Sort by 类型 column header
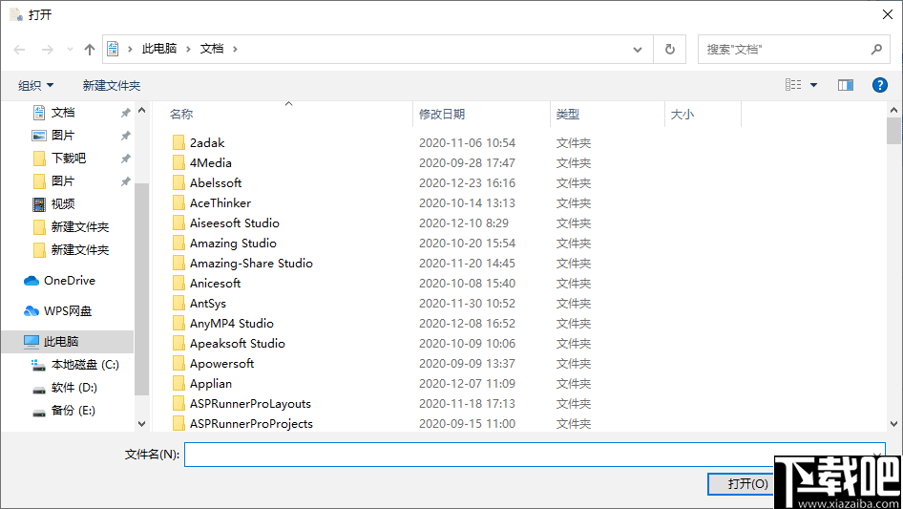 567,115
